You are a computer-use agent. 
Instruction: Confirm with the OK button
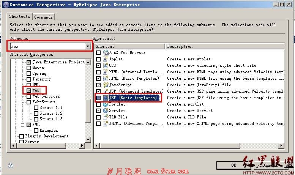[233, 165]
